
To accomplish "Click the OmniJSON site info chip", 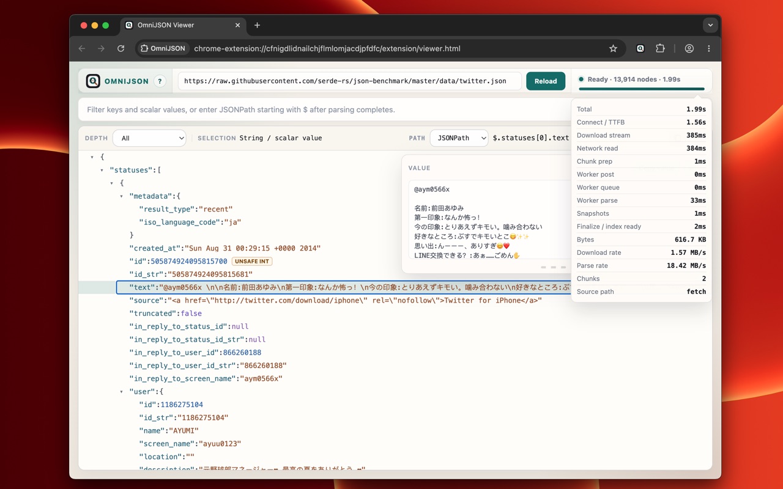I will [x=163, y=48].
